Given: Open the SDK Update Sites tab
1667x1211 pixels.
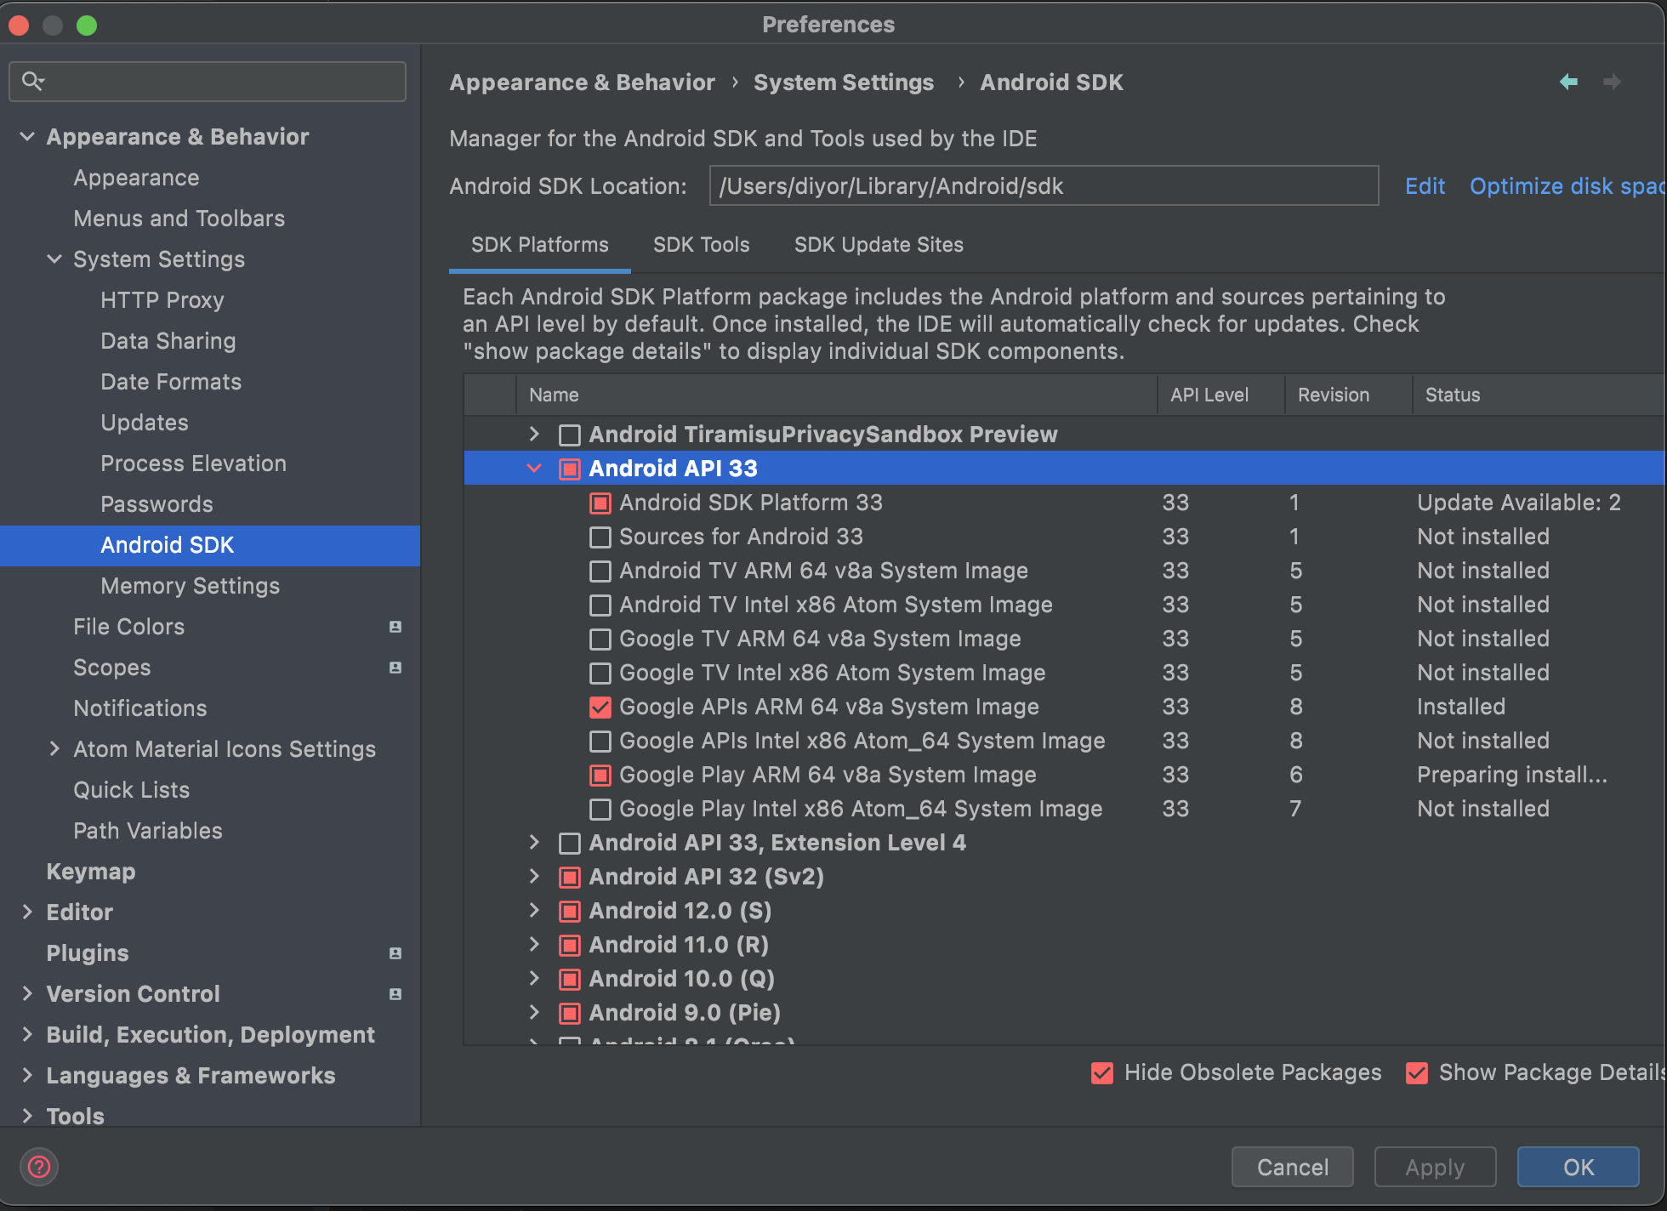Looking at the screenshot, I should [878, 245].
